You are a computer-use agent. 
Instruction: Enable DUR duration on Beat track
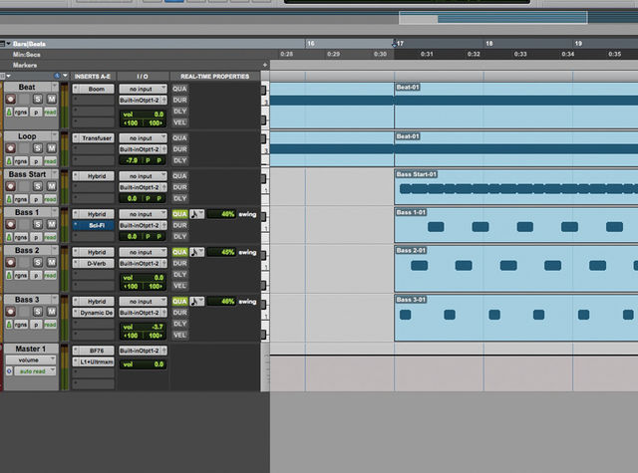179,100
